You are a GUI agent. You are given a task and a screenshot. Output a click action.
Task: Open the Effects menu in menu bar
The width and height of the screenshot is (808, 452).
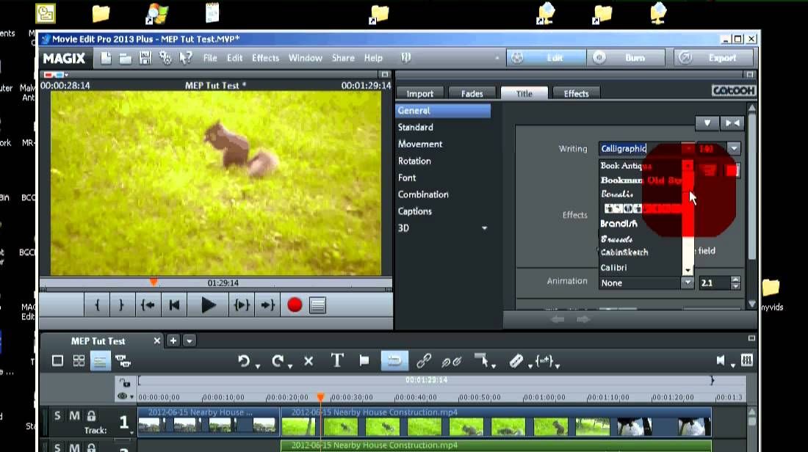[265, 58]
